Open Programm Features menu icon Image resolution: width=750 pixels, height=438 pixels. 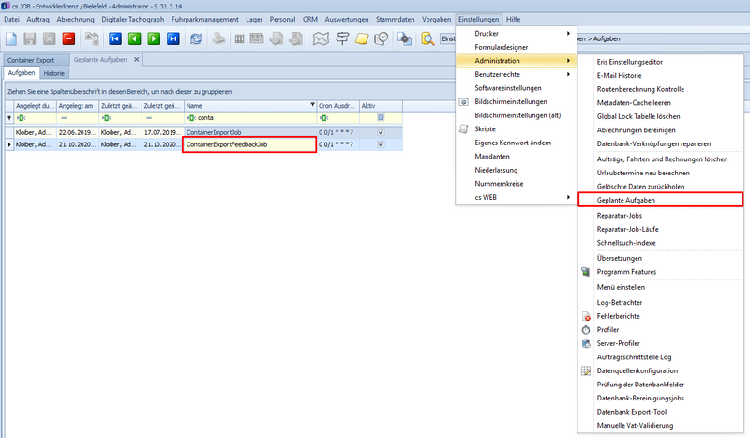(x=585, y=272)
